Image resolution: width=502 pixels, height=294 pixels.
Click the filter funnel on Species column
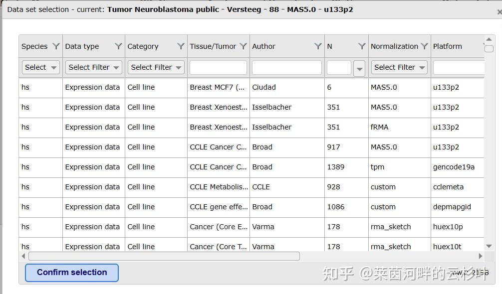(x=56, y=46)
